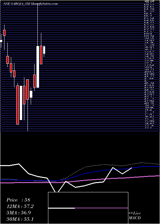Image resolution: width=160 pixels, height=224 pixels.
Task: Click the 'Price : 58' value
Action: [18, 200]
